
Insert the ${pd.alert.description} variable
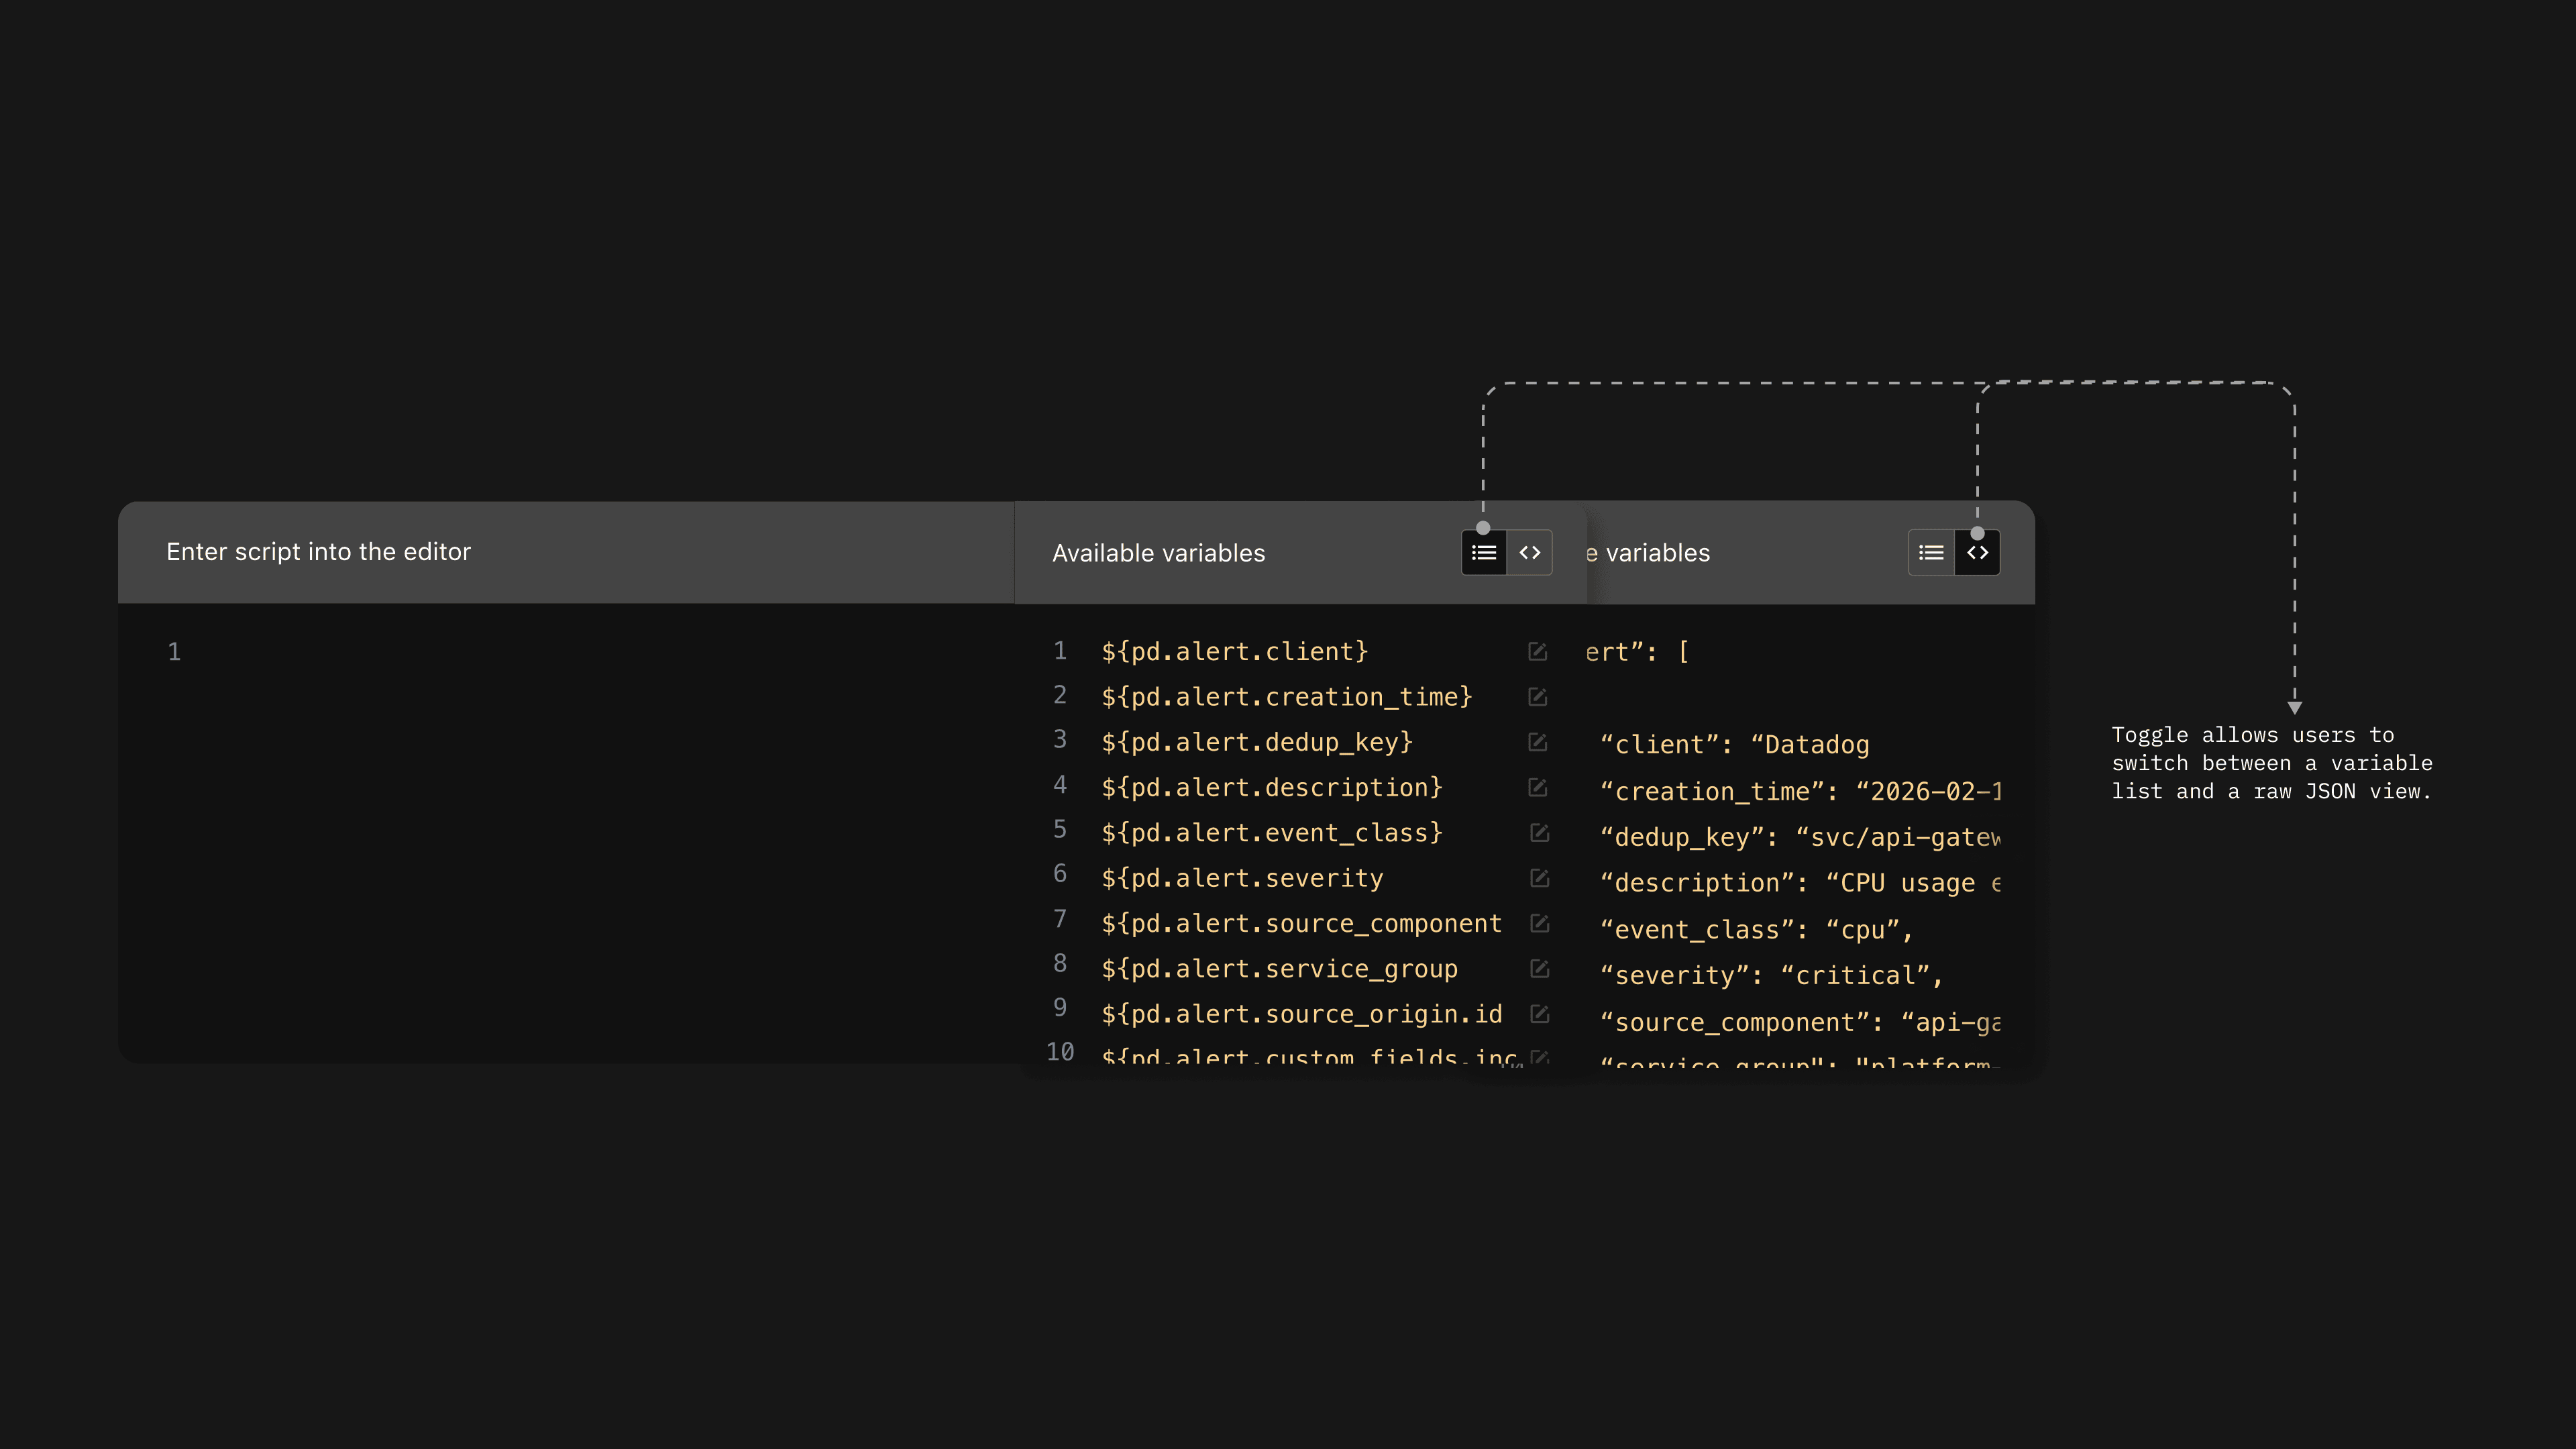(x=1271, y=787)
